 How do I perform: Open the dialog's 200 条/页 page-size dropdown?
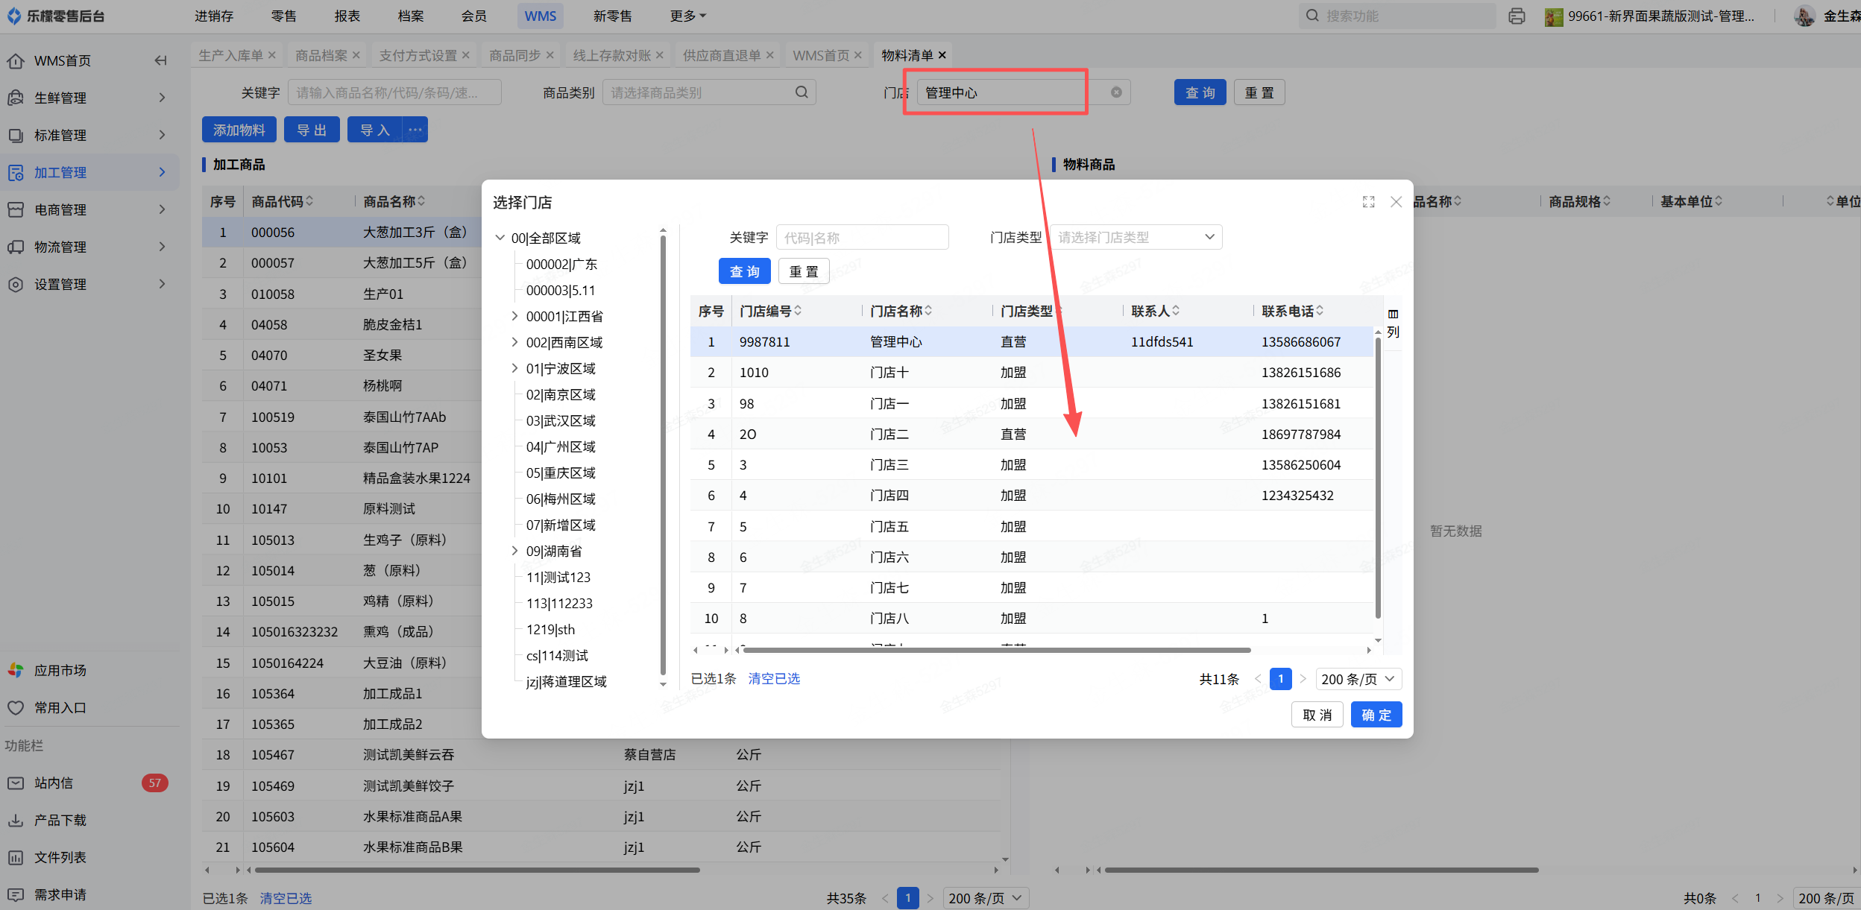tap(1358, 679)
